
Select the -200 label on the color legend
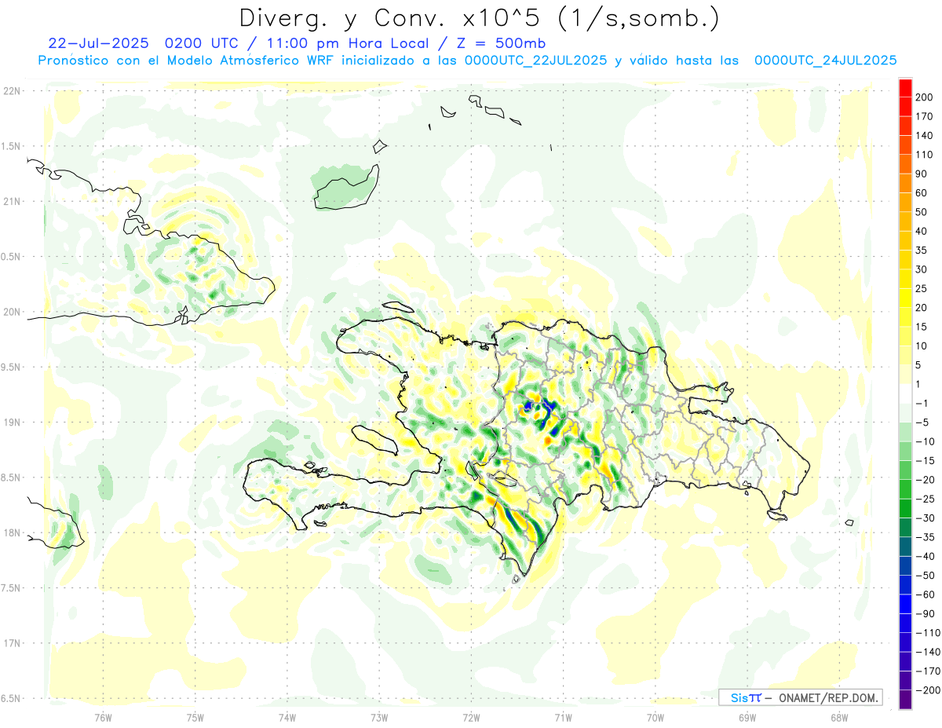pos(923,690)
